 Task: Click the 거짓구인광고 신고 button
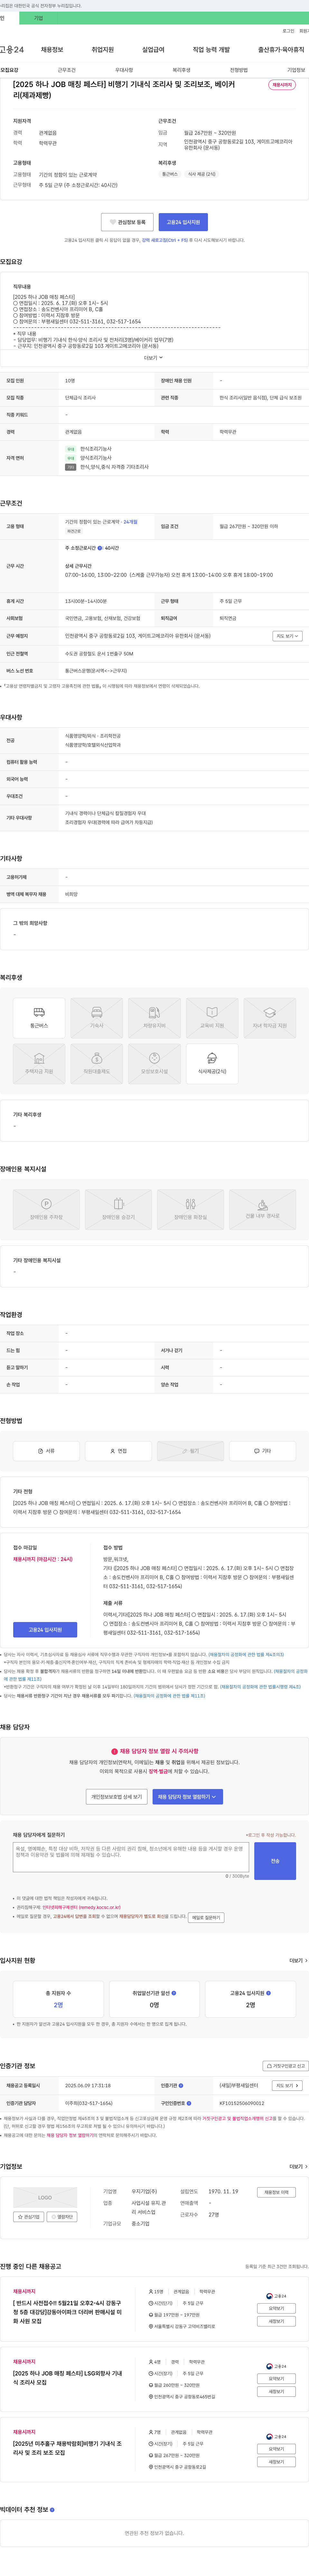coord(285,2066)
